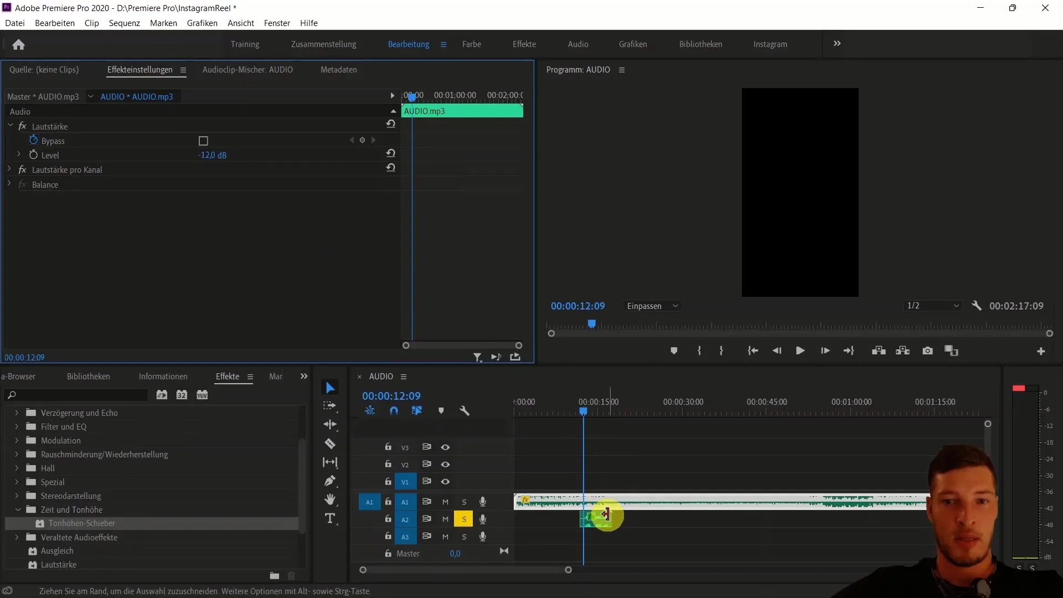Select the Type tool
Image resolution: width=1063 pixels, height=598 pixels.
[x=330, y=518]
